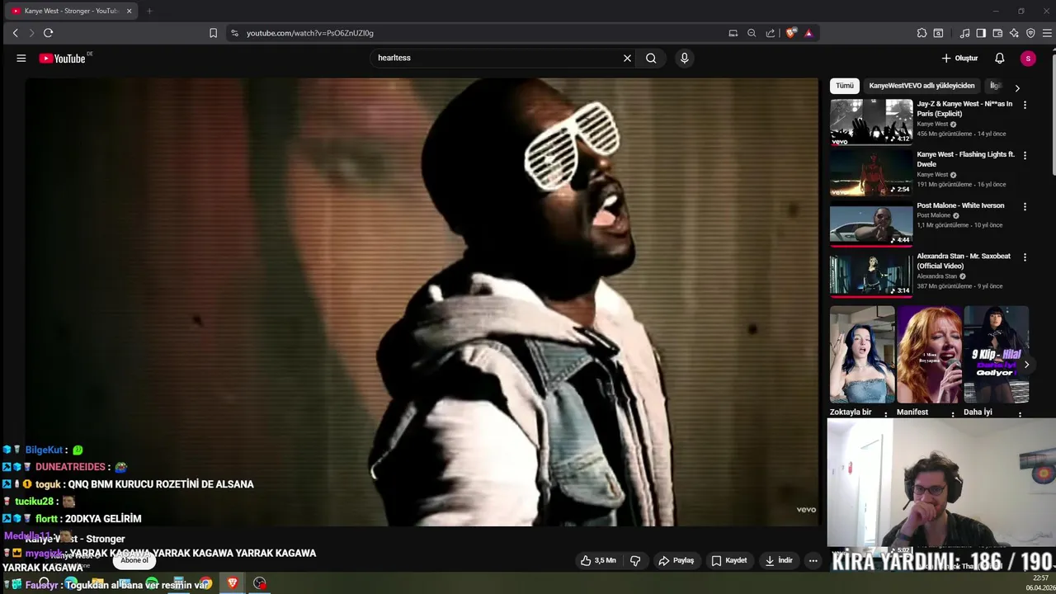The image size is (1056, 594).
Task: Show next shorts with the arrow
Action: click(x=1026, y=365)
